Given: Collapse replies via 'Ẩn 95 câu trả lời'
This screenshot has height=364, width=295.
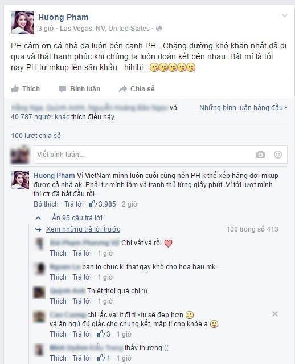Looking at the screenshot, I should pos(77,218).
